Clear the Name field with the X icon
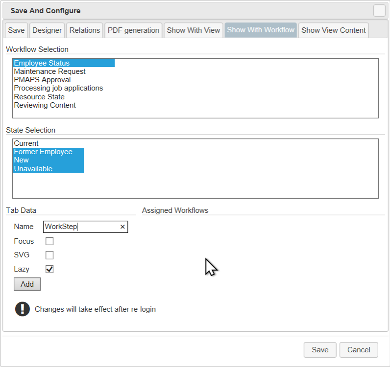 [122, 227]
